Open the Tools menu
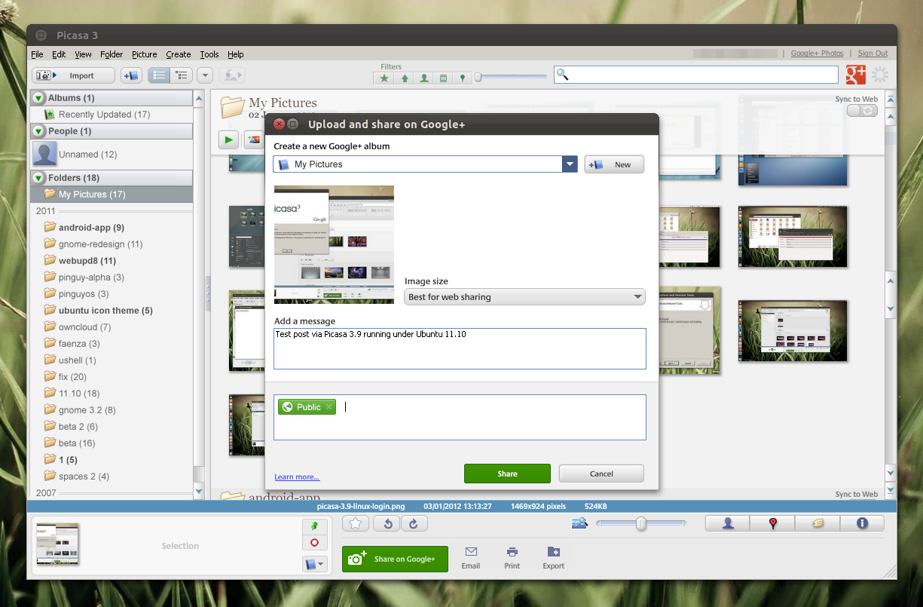The width and height of the screenshot is (923, 607). click(209, 54)
